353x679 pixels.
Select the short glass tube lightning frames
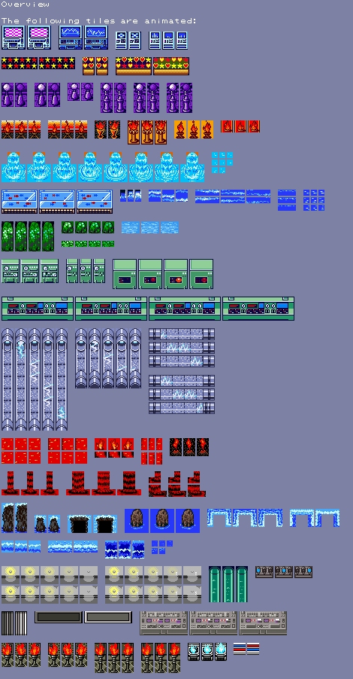[108, 358]
